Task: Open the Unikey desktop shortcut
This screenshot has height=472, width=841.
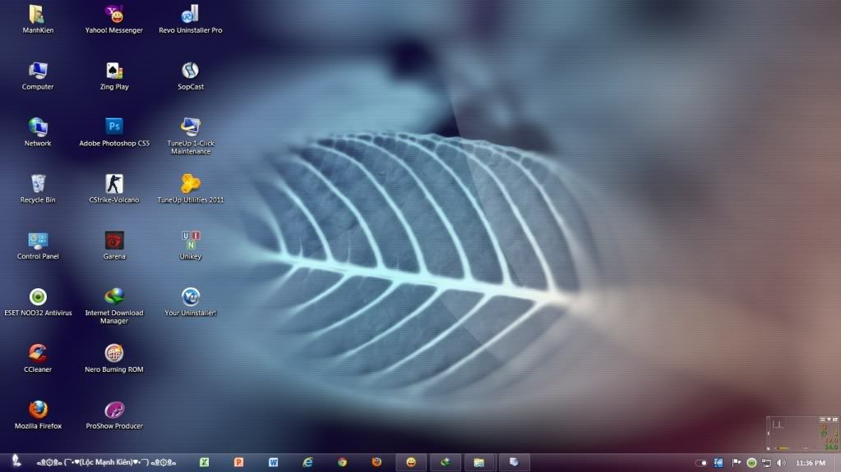Action: (191, 245)
